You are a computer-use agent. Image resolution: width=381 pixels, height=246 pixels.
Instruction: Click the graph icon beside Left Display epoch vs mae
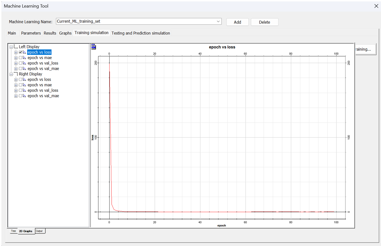(x=24, y=58)
